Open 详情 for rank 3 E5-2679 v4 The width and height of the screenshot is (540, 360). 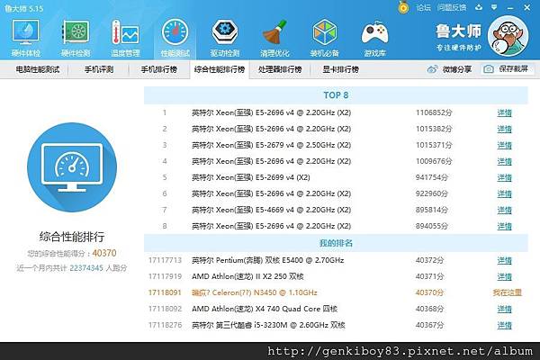(x=505, y=146)
